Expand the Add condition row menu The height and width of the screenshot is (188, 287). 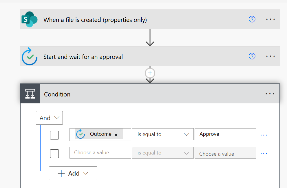(x=73, y=173)
